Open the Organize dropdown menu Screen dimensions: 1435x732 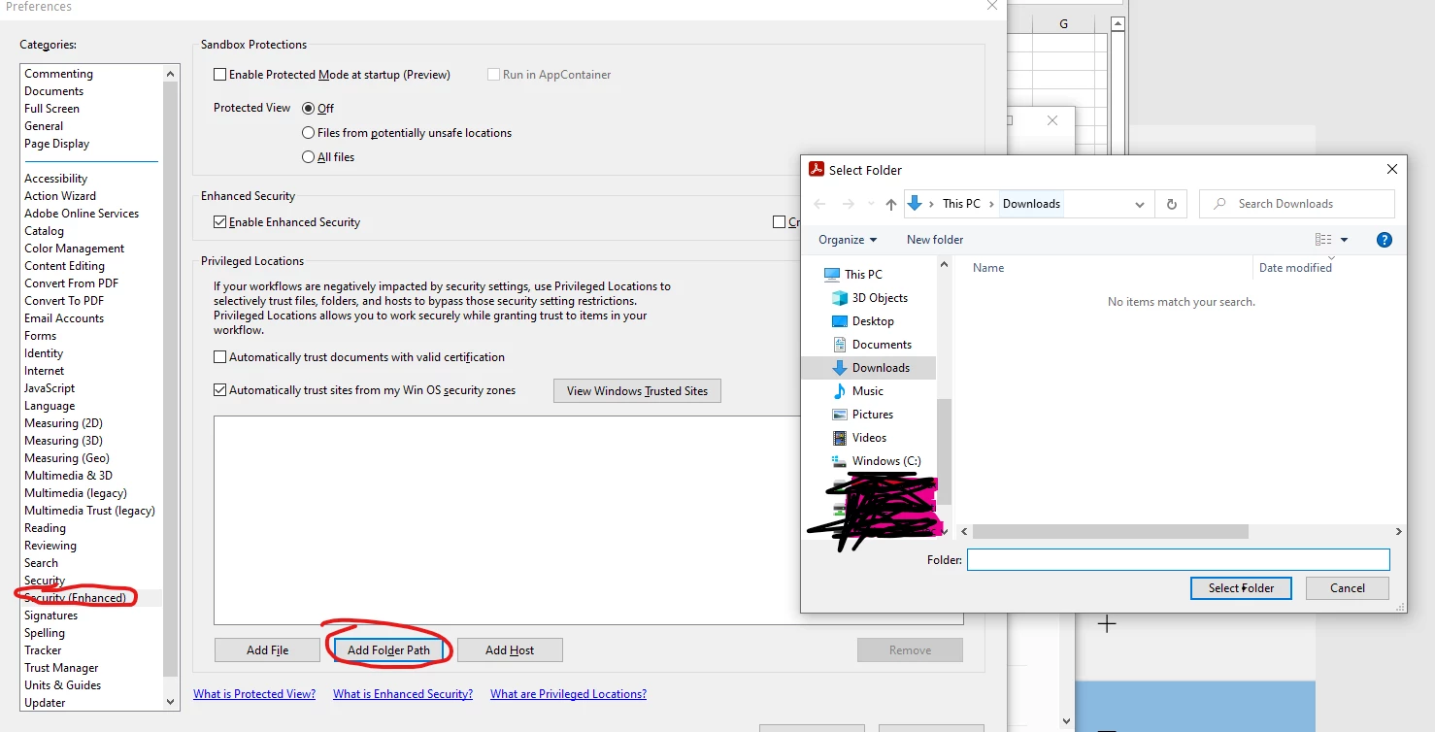coord(847,240)
